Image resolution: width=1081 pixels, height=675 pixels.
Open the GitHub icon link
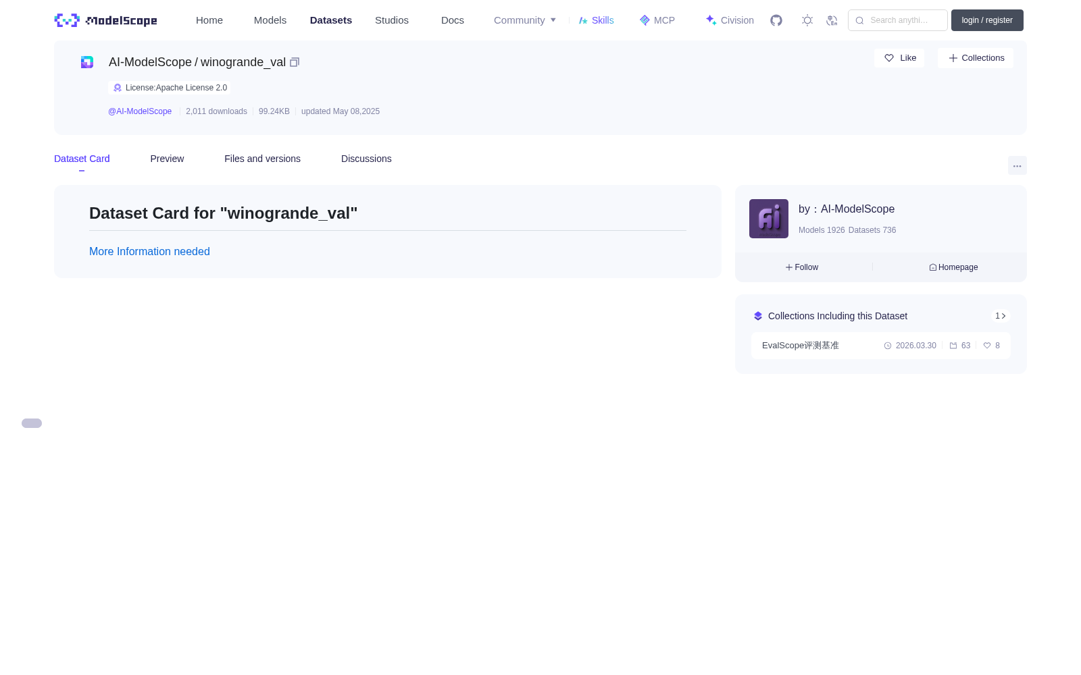pyautogui.click(x=776, y=20)
